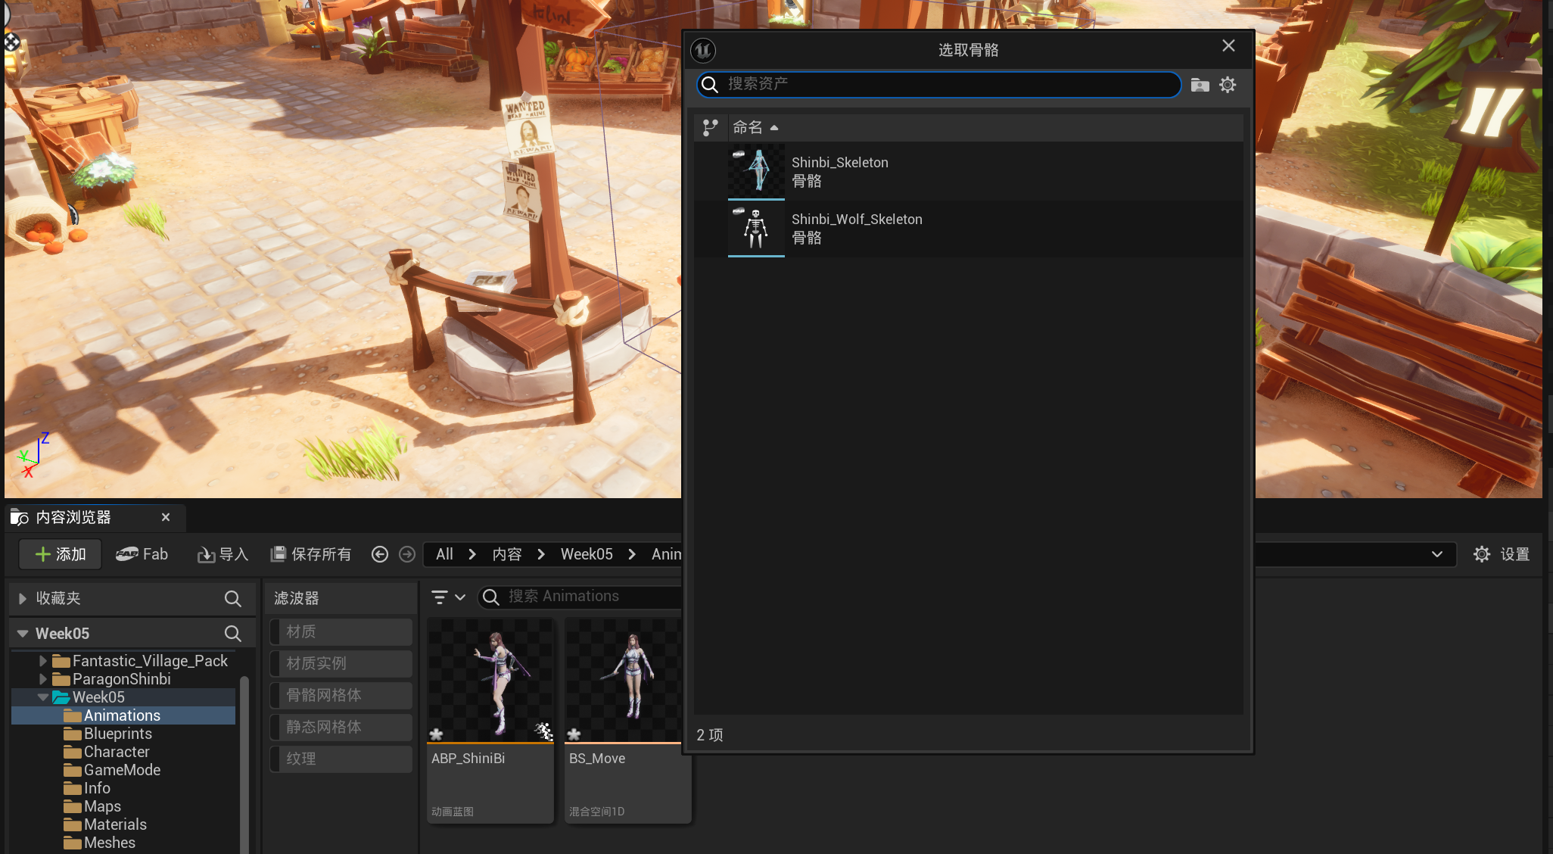Click the folder tree scrollbar
The image size is (1553, 854).
244,765
